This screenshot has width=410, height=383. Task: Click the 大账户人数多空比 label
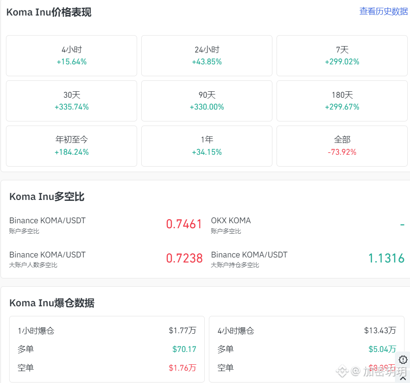(x=33, y=265)
